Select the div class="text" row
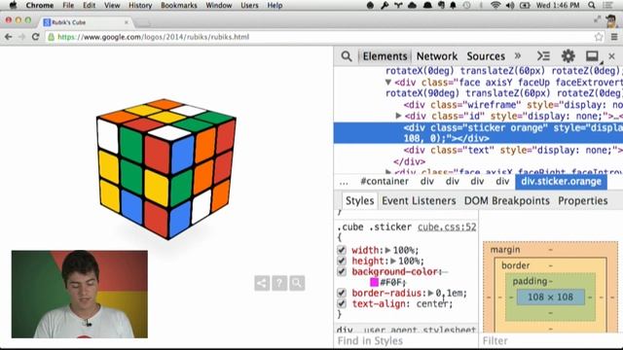Image resolution: width=623 pixels, height=350 pixels. coord(478,150)
